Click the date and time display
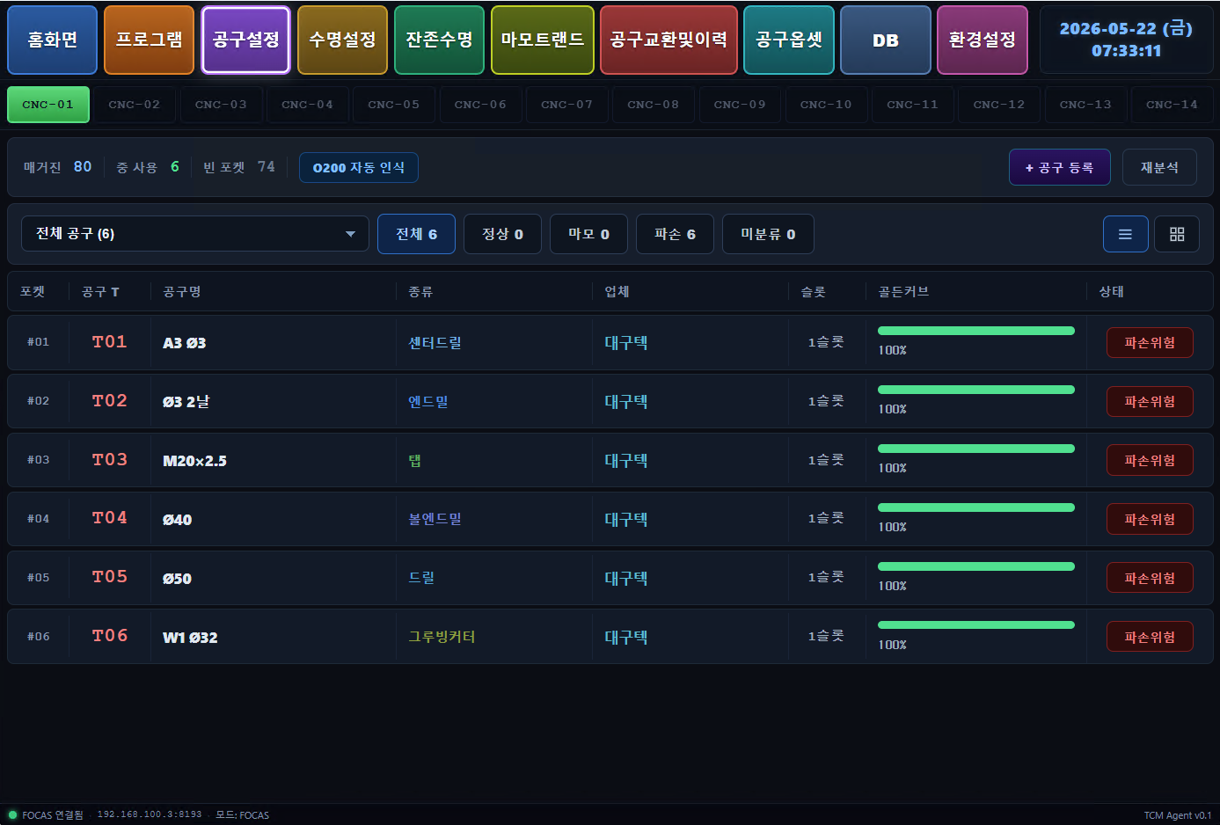Viewport: 1220px width, 825px height. click(1126, 40)
